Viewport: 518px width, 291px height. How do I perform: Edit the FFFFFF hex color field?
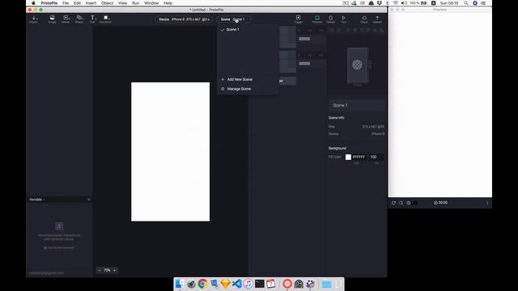coord(359,157)
